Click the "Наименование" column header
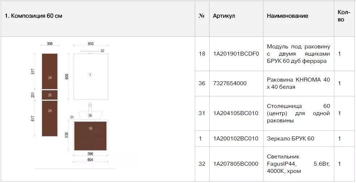The height and width of the screenshot is (183, 356). 287,16
